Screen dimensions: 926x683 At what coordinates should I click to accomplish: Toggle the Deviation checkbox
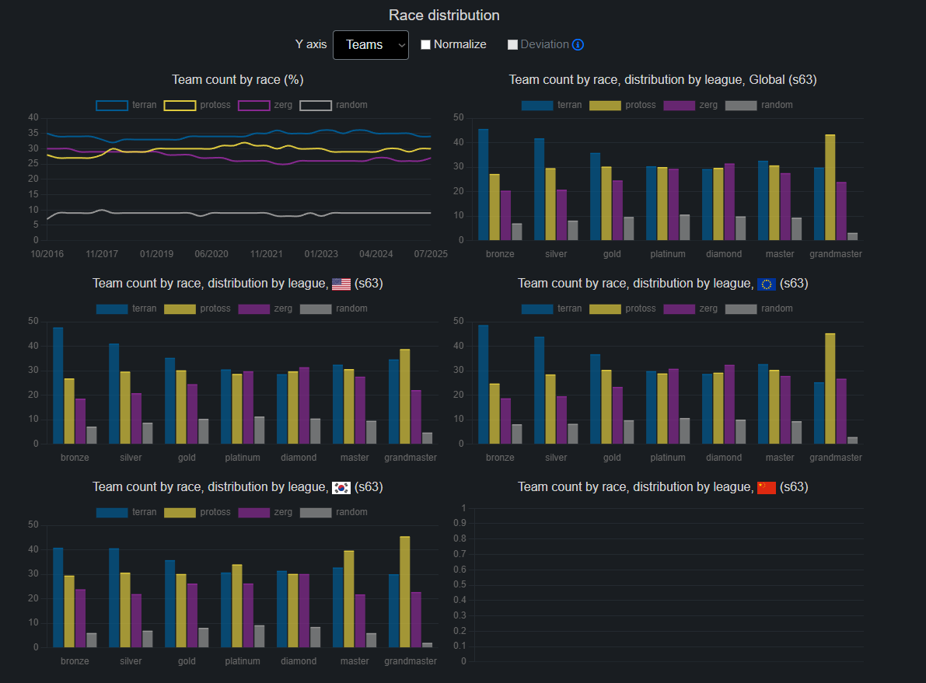point(512,45)
